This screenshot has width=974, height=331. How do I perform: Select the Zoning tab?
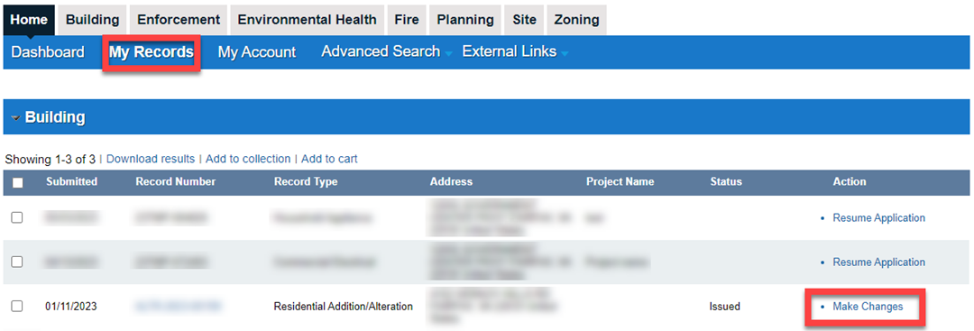click(x=576, y=20)
